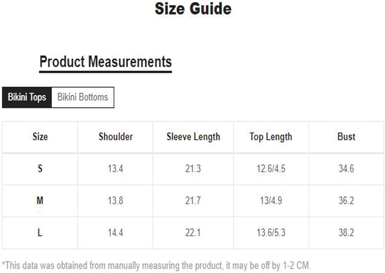Click the 21.7 sleeve length value
385x273 pixels.
193,201
